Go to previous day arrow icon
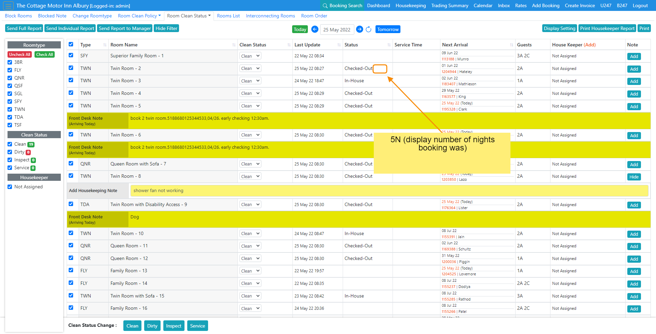The image size is (656, 334). [315, 29]
